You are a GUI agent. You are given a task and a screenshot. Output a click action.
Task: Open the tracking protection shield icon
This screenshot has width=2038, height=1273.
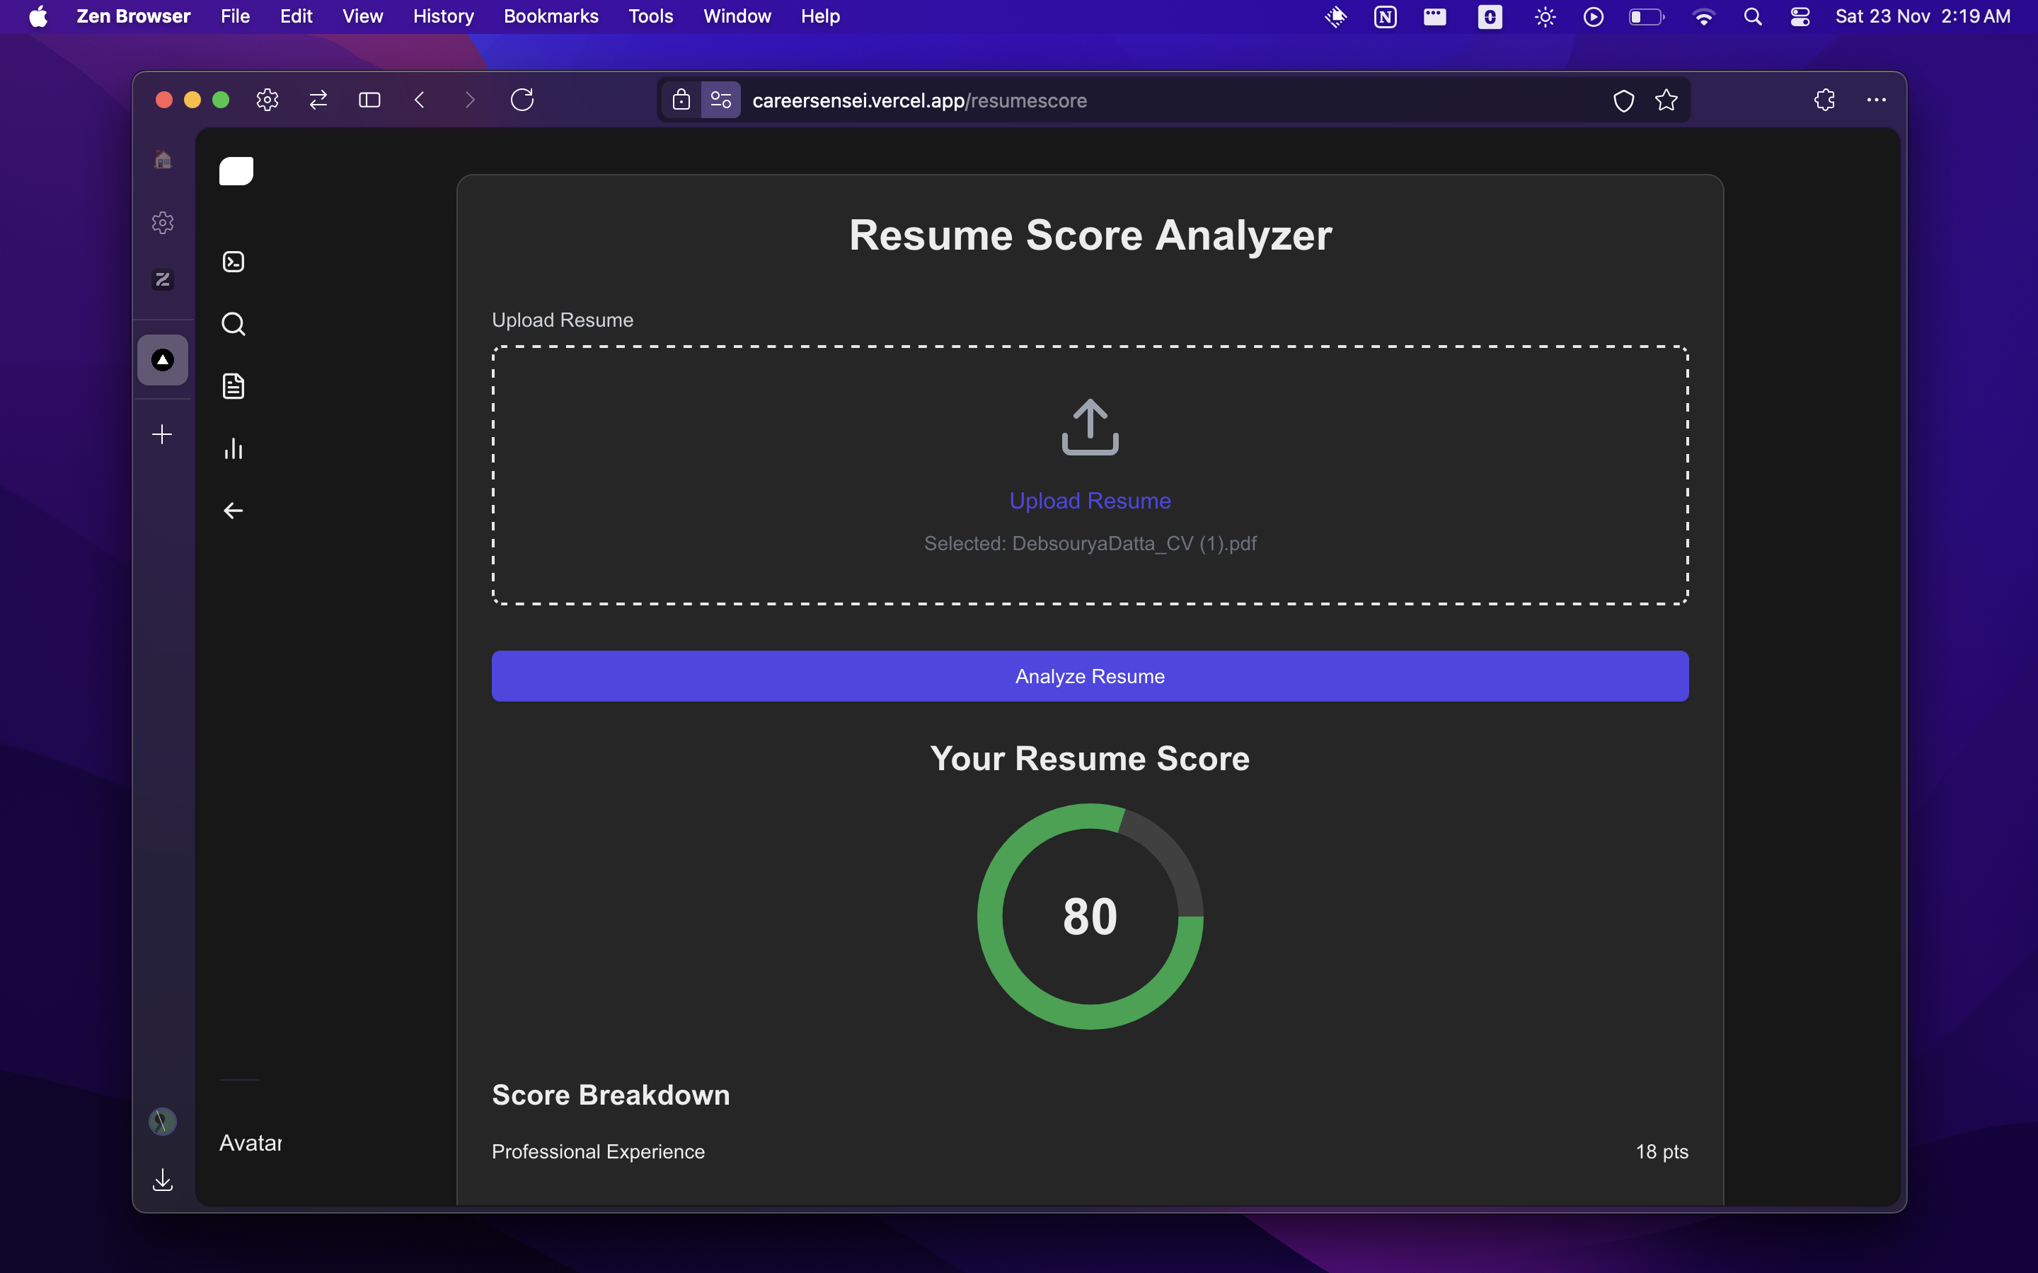(x=1623, y=100)
